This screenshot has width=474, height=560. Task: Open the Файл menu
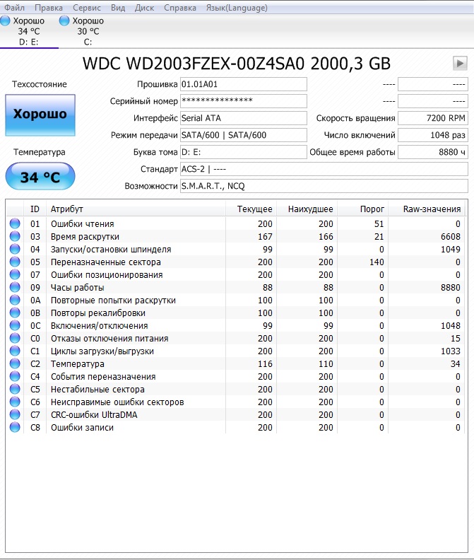14,8
